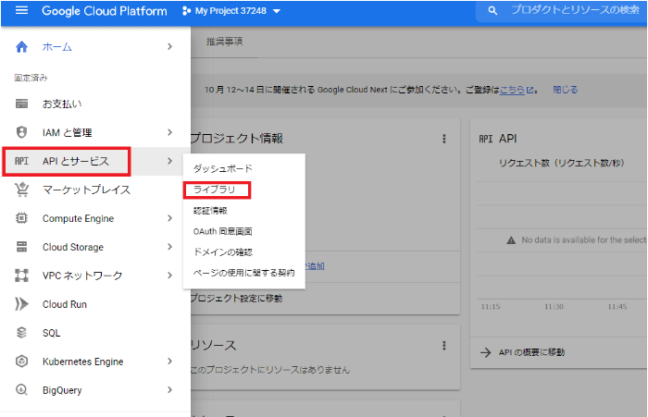This screenshot has width=648, height=417.
Task: Click the API card header icon
Action: 486,139
